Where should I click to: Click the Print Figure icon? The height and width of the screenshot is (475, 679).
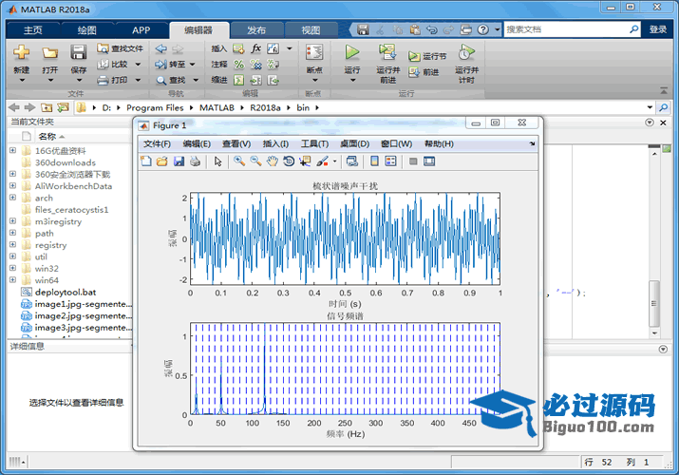(195, 161)
